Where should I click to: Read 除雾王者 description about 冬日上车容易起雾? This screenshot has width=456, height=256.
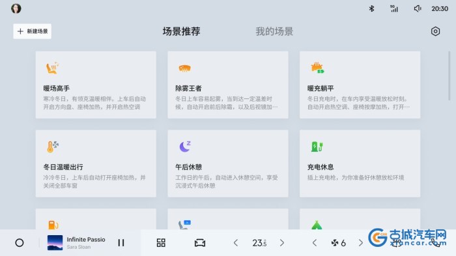(227, 103)
